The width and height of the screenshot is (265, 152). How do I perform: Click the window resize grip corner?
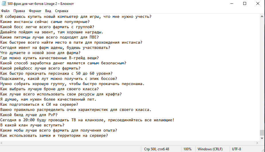pos(263,150)
